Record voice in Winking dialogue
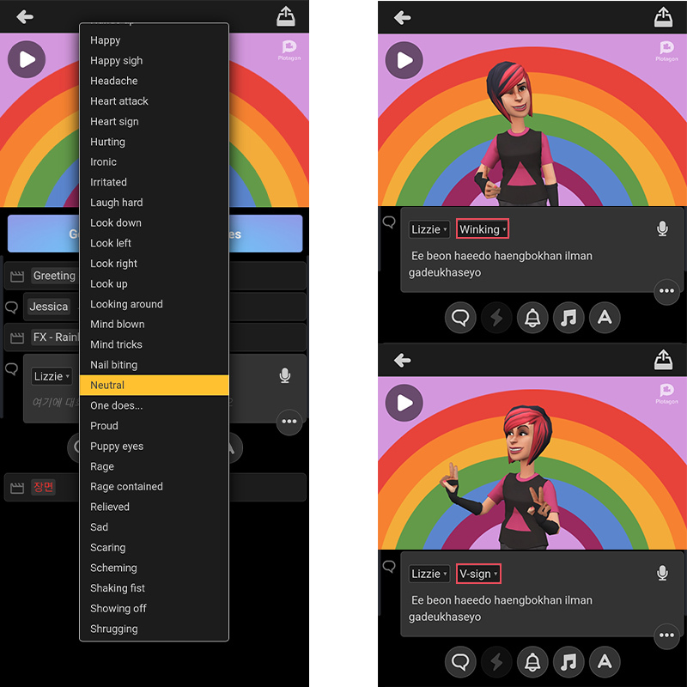The height and width of the screenshot is (687, 687). coord(662,228)
